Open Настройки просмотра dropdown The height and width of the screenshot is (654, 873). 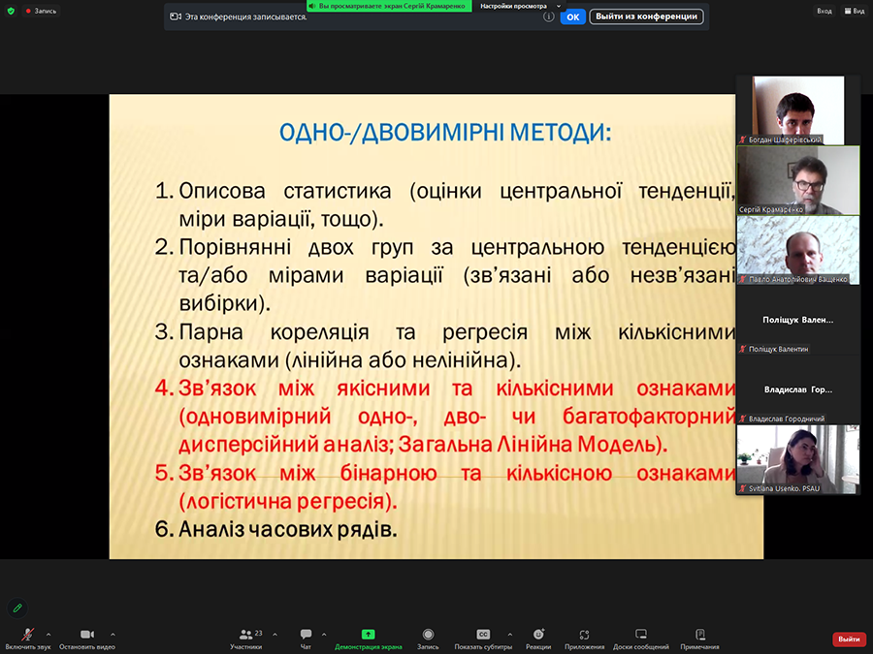click(520, 6)
